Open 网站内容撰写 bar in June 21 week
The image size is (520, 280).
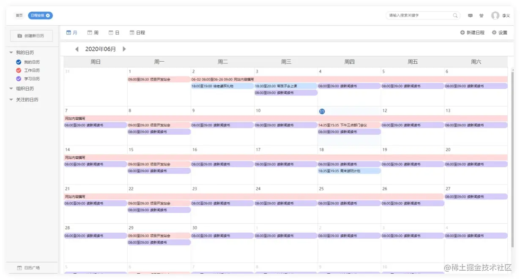click(x=254, y=196)
